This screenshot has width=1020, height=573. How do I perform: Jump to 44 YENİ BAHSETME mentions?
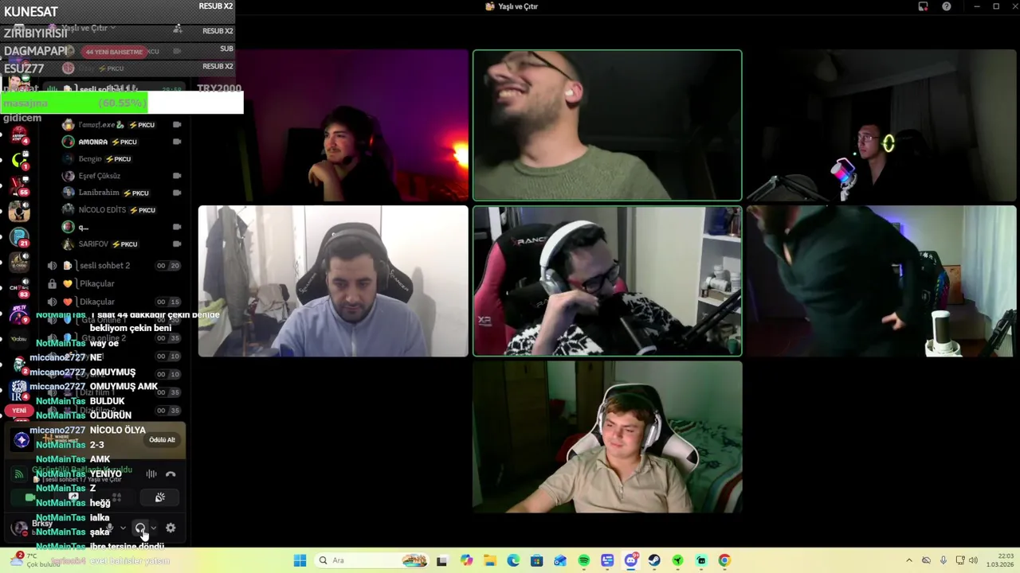[114, 52]
